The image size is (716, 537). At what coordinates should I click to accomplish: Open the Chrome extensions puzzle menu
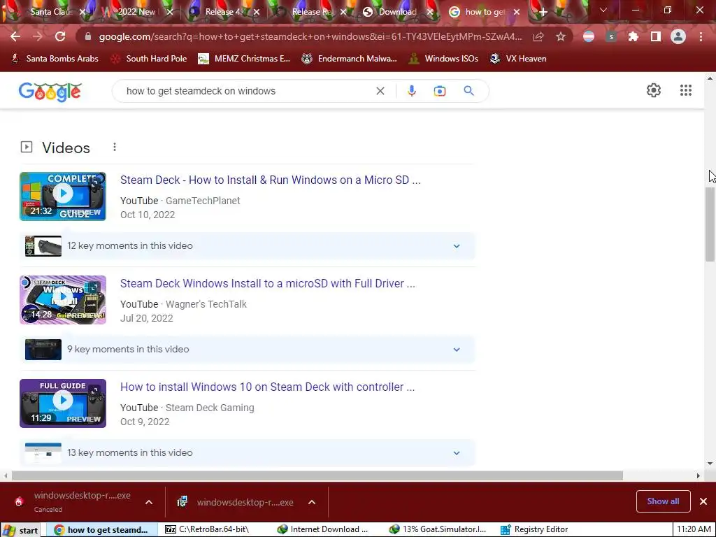pyautogui.click(x=633, y=36)
